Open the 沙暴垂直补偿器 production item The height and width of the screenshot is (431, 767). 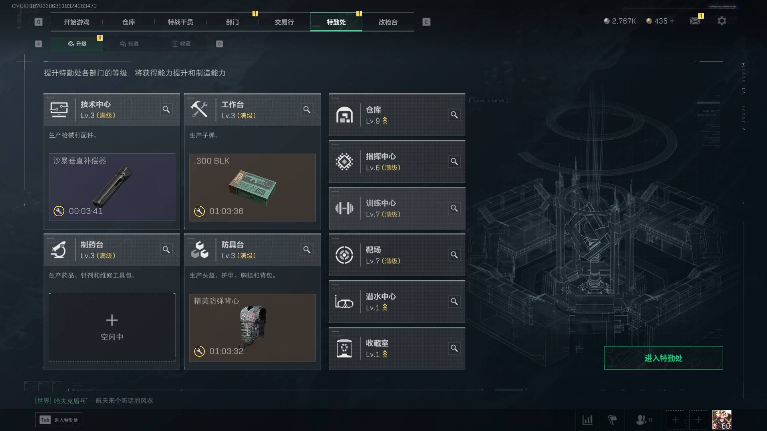click(112, 187)
